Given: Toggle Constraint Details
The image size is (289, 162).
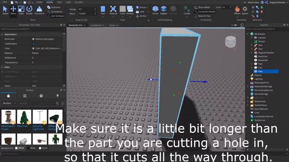Looking at the screenshot, I should [205, 12].
